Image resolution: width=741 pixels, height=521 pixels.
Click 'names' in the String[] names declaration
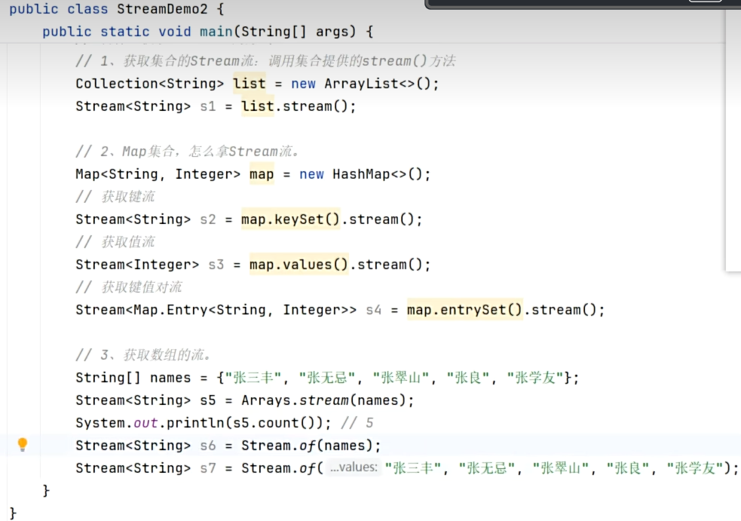point(170,378)
